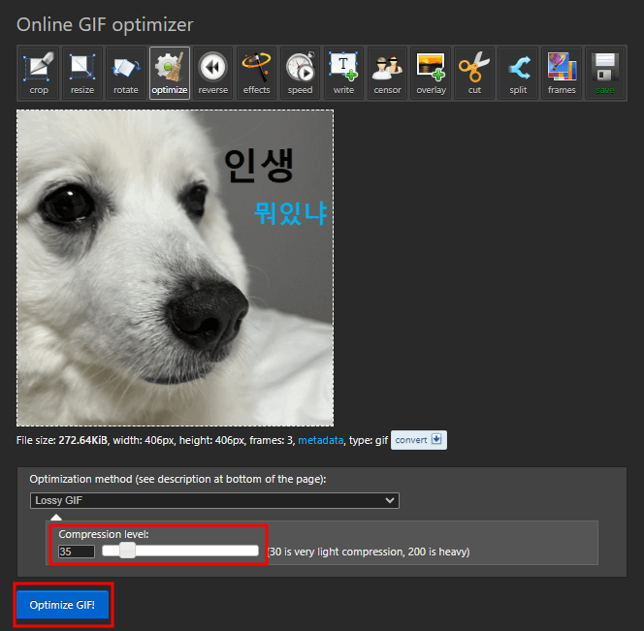The image size is (644, 631).
Task: Open the overlay tool
Action: point(431,73)
